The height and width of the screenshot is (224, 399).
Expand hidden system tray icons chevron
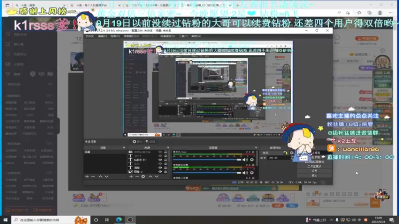(x=331, y=220)
